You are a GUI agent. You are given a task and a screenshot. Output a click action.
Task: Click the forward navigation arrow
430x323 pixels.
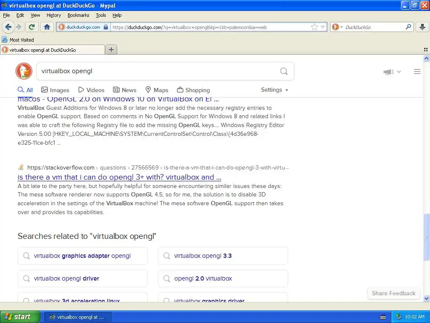pyautogui.click(x=18, y=27)
